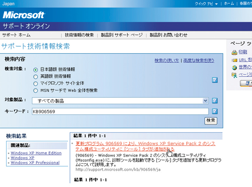The width and height of the screenshot is (252, 187).
Task: Click the サポート オンライン banner title
Action: coord(26,26)
